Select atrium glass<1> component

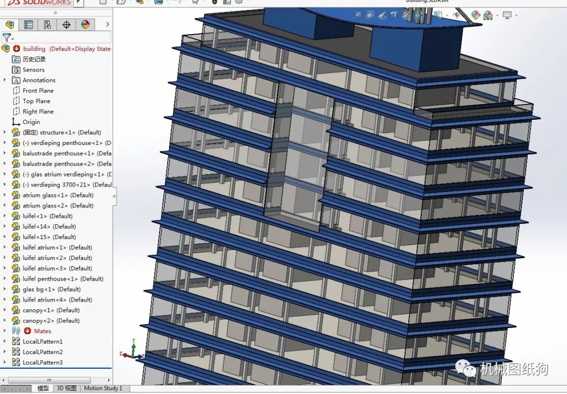coord(58,195)
